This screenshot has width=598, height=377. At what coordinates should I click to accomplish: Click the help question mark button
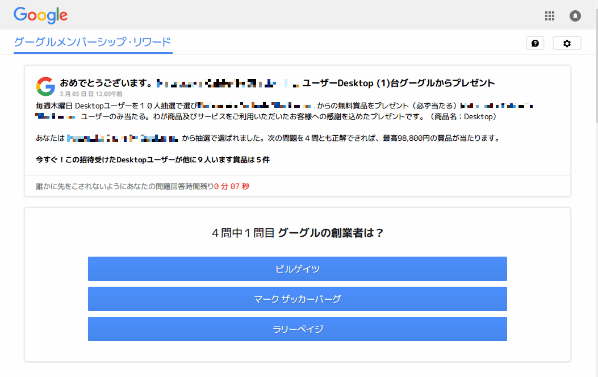coord(535,43)
